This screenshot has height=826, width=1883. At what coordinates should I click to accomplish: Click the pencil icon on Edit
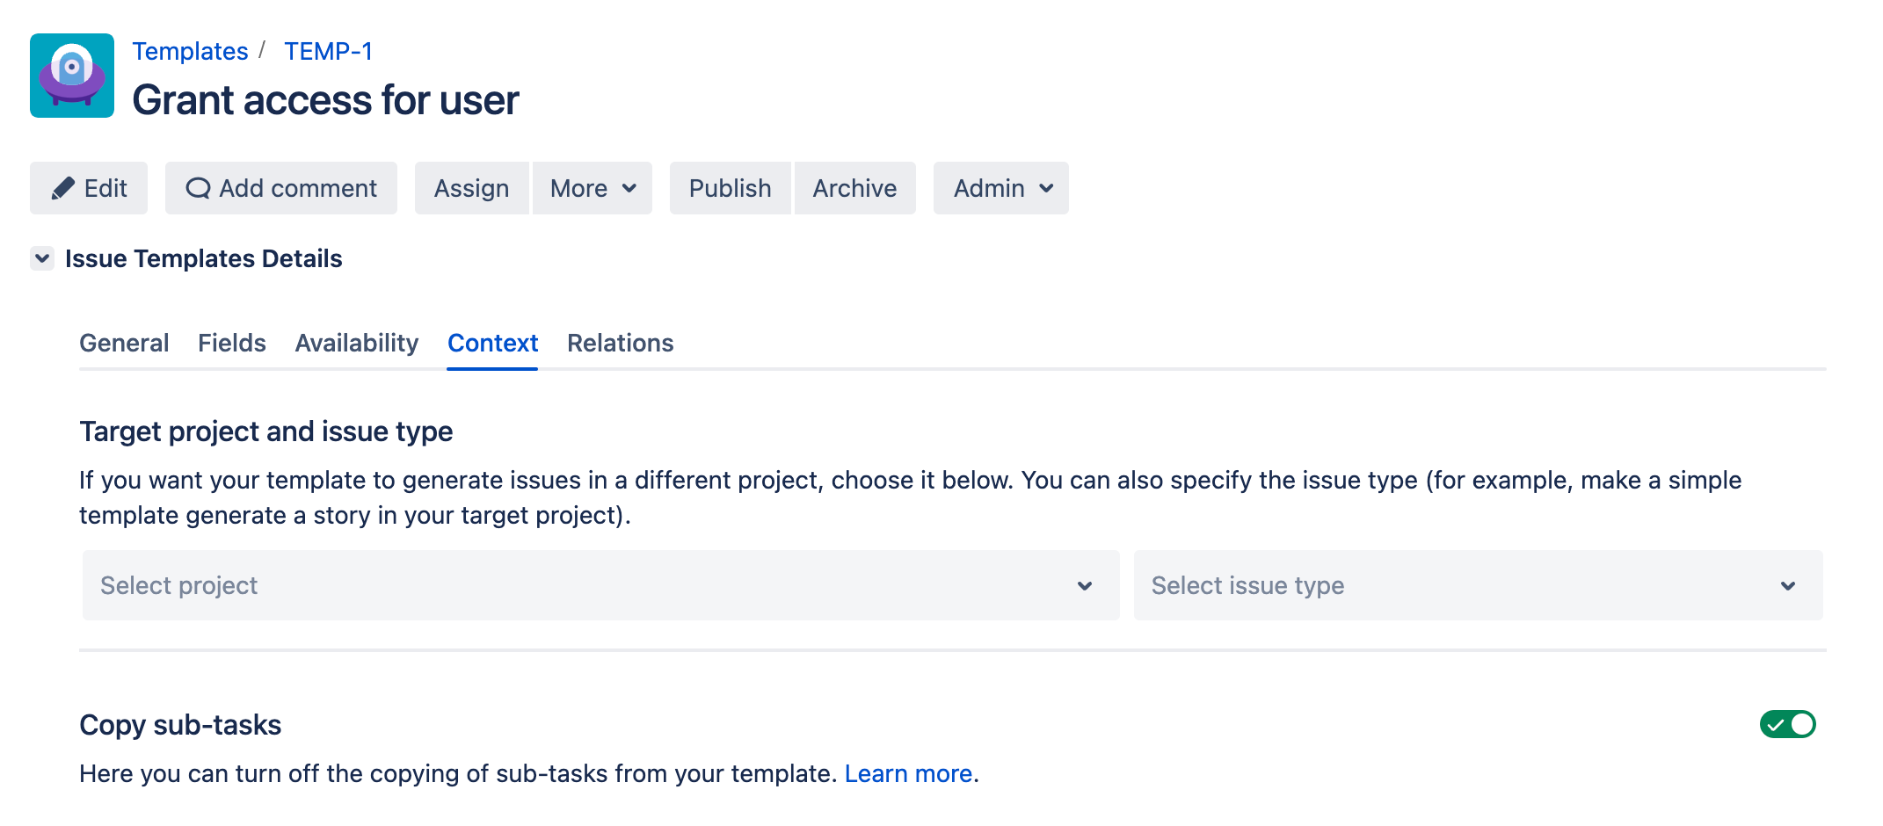[x=62, y=189]
